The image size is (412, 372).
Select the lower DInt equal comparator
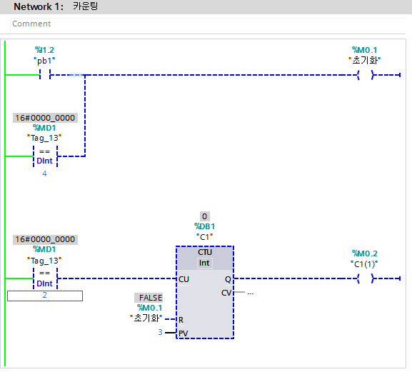point(45,278)
